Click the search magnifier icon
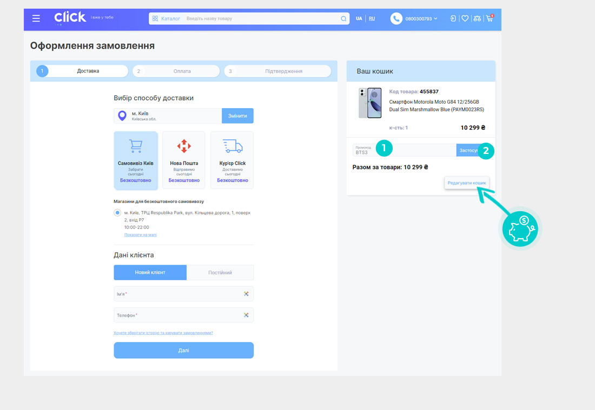 tap(343, 18)
